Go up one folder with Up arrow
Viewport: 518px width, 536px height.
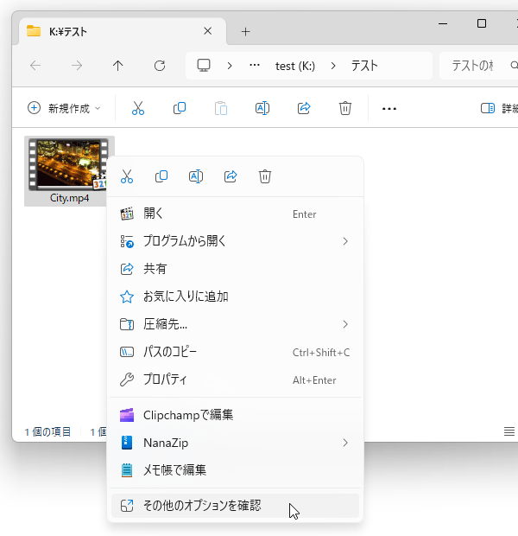click(x=117, y=66)
